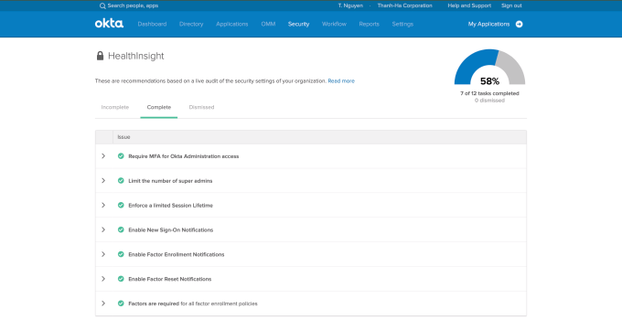
Task: Expand Require MFA for Okta Administration row
Action: click(103, 156)
